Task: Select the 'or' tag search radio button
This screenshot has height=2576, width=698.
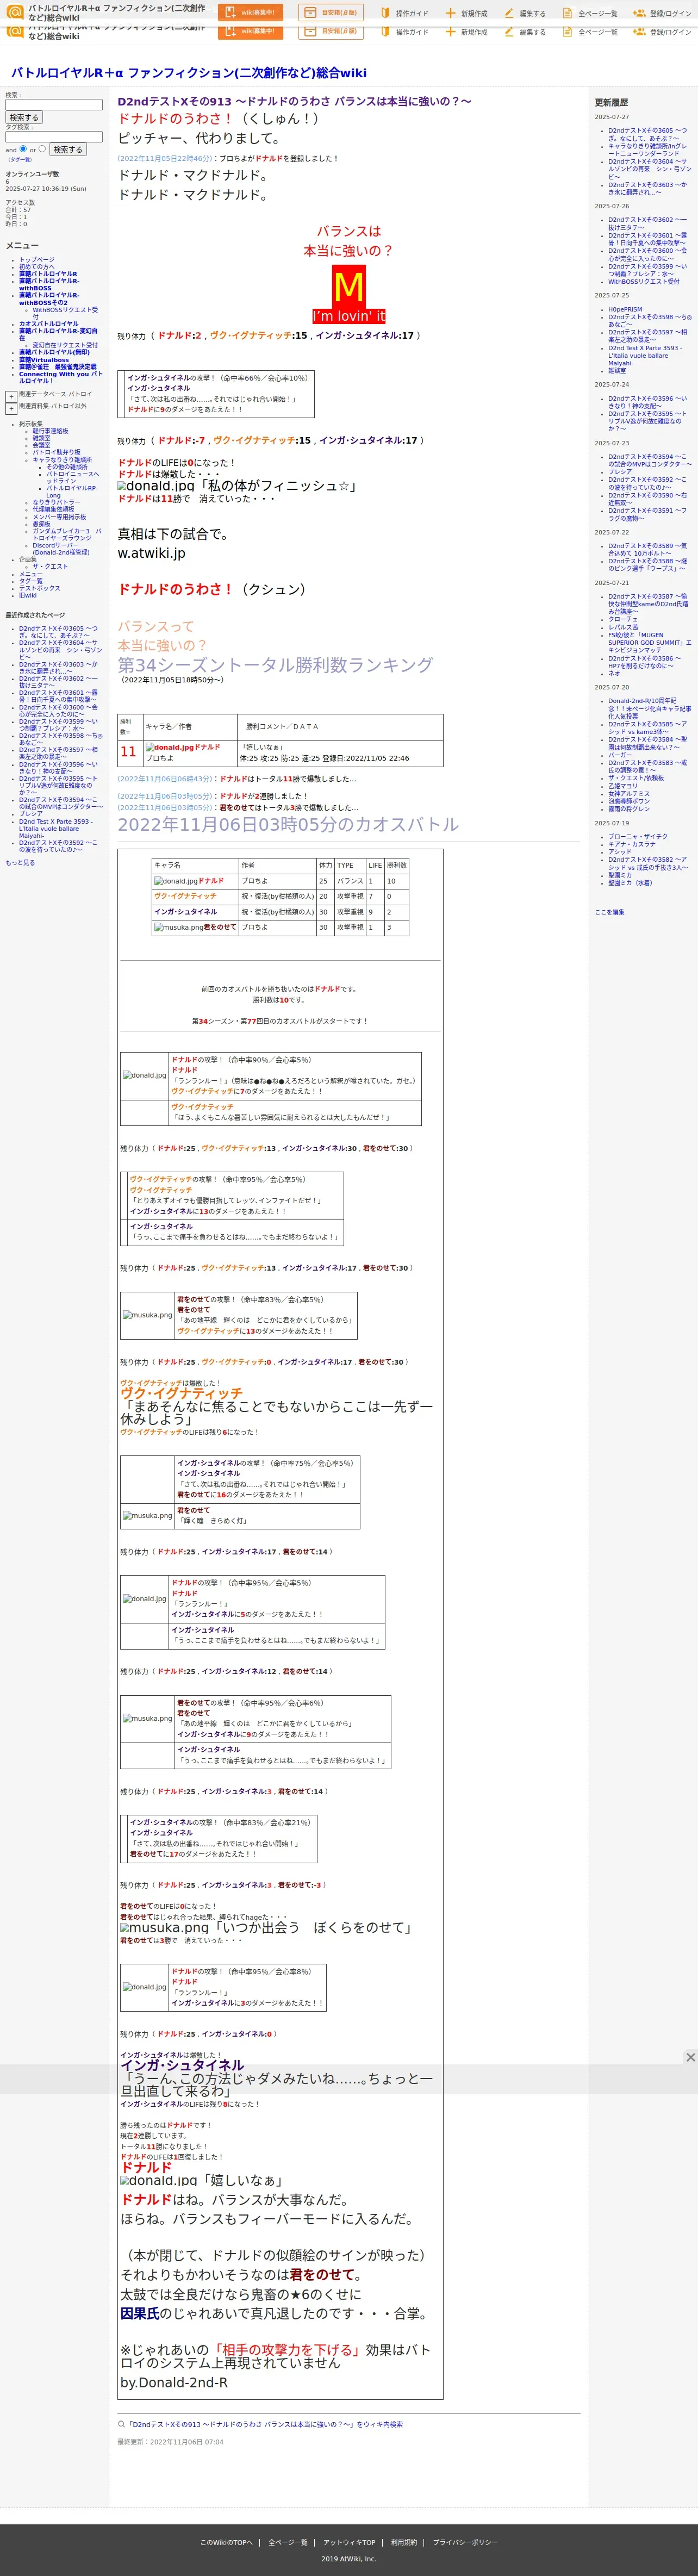Action: (x=42, y=149)
